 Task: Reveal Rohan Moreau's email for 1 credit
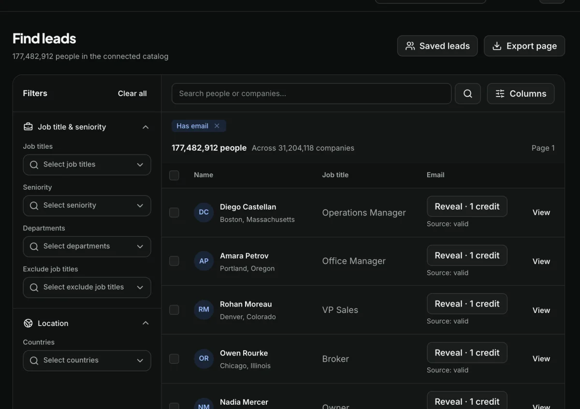click(x=467, y=304)
